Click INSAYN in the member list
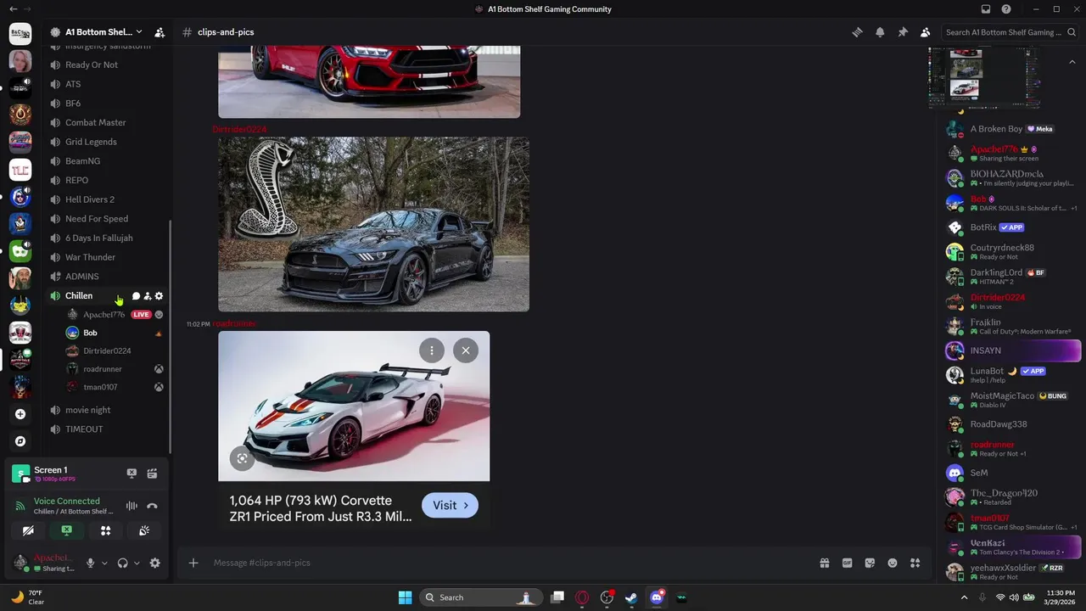The height and width of the screenshot is (611, 1086). click(x=1013, y=350)
